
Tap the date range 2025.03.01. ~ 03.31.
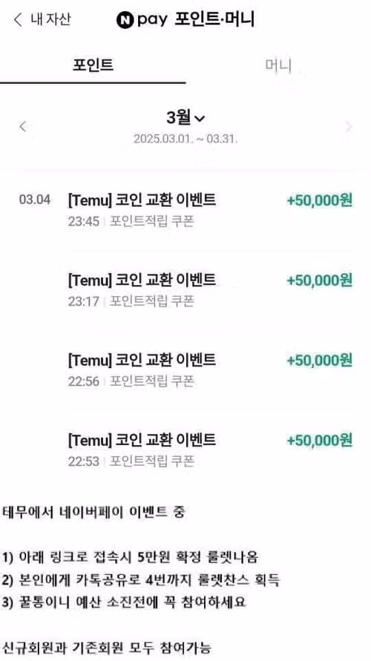(185, 139)
